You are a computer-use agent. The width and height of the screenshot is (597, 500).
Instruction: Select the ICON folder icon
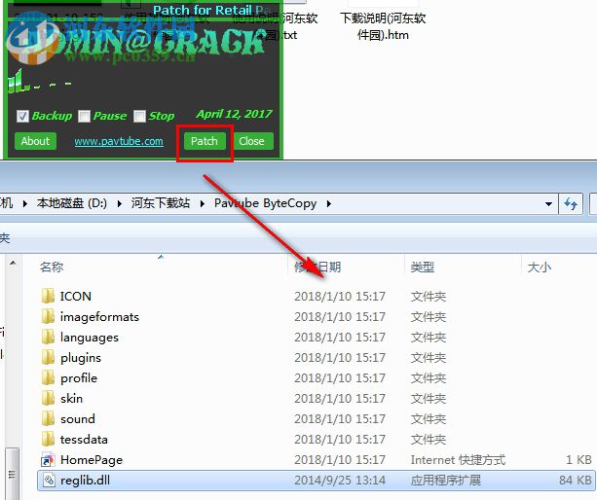coord(49,296)
